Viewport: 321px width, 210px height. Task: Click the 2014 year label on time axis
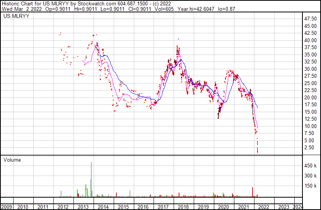(x=103, y=207)
